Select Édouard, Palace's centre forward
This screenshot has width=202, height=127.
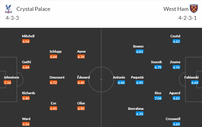[x=84, y=77]
